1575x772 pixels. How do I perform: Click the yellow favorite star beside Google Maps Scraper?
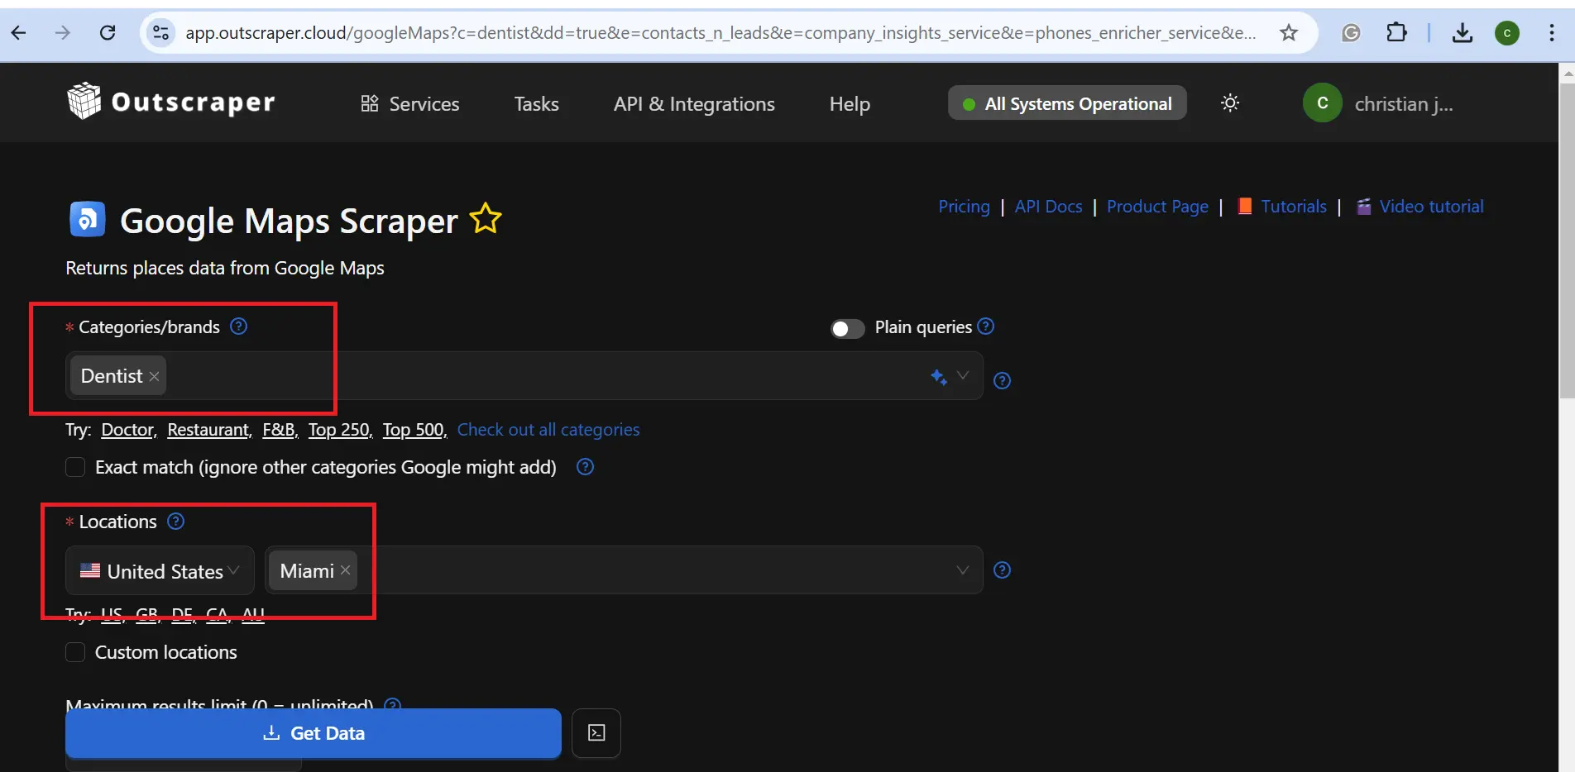pyautogui.click(x=486, y=219)
